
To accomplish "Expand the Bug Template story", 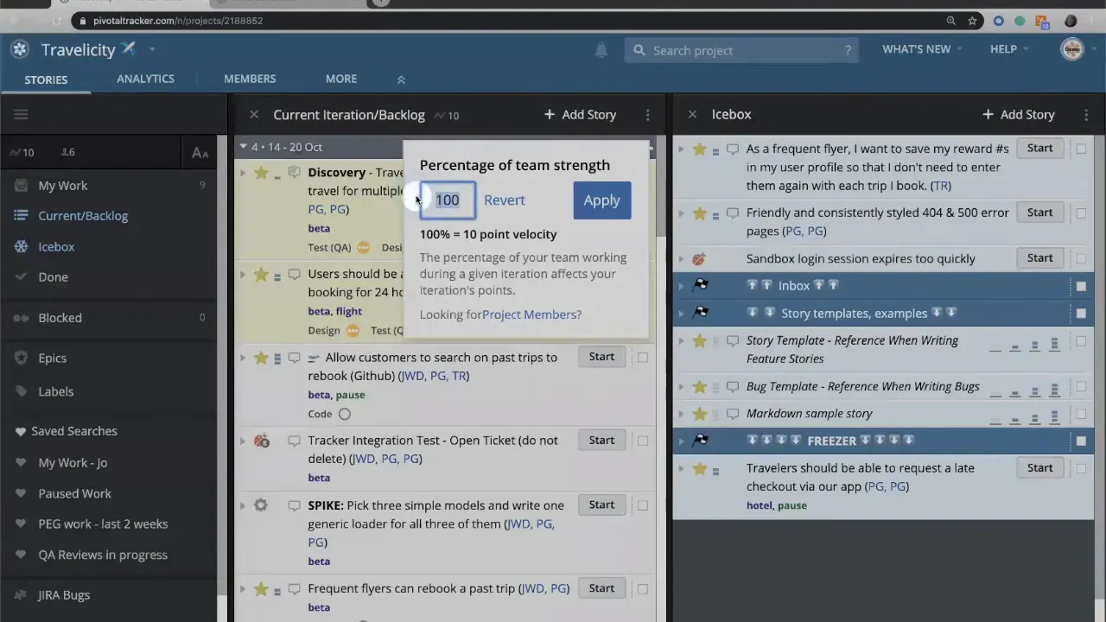I will click(x=681, y=386).
